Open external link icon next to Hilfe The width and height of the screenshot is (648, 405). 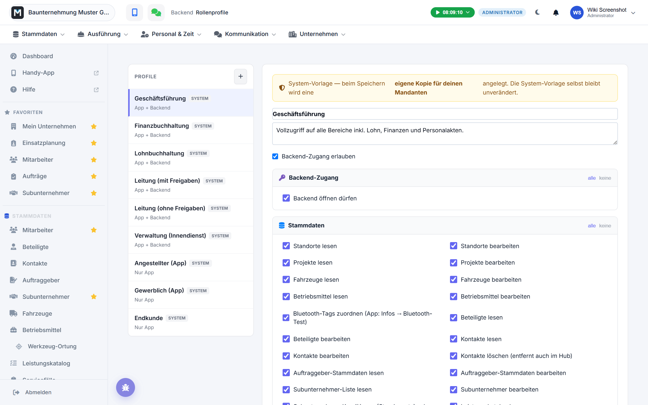(96, 90)
